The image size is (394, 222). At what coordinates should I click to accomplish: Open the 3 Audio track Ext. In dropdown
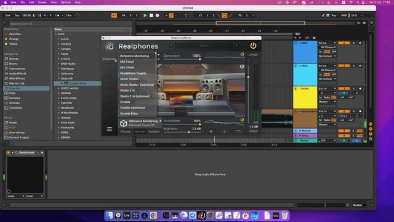[327, 89]
